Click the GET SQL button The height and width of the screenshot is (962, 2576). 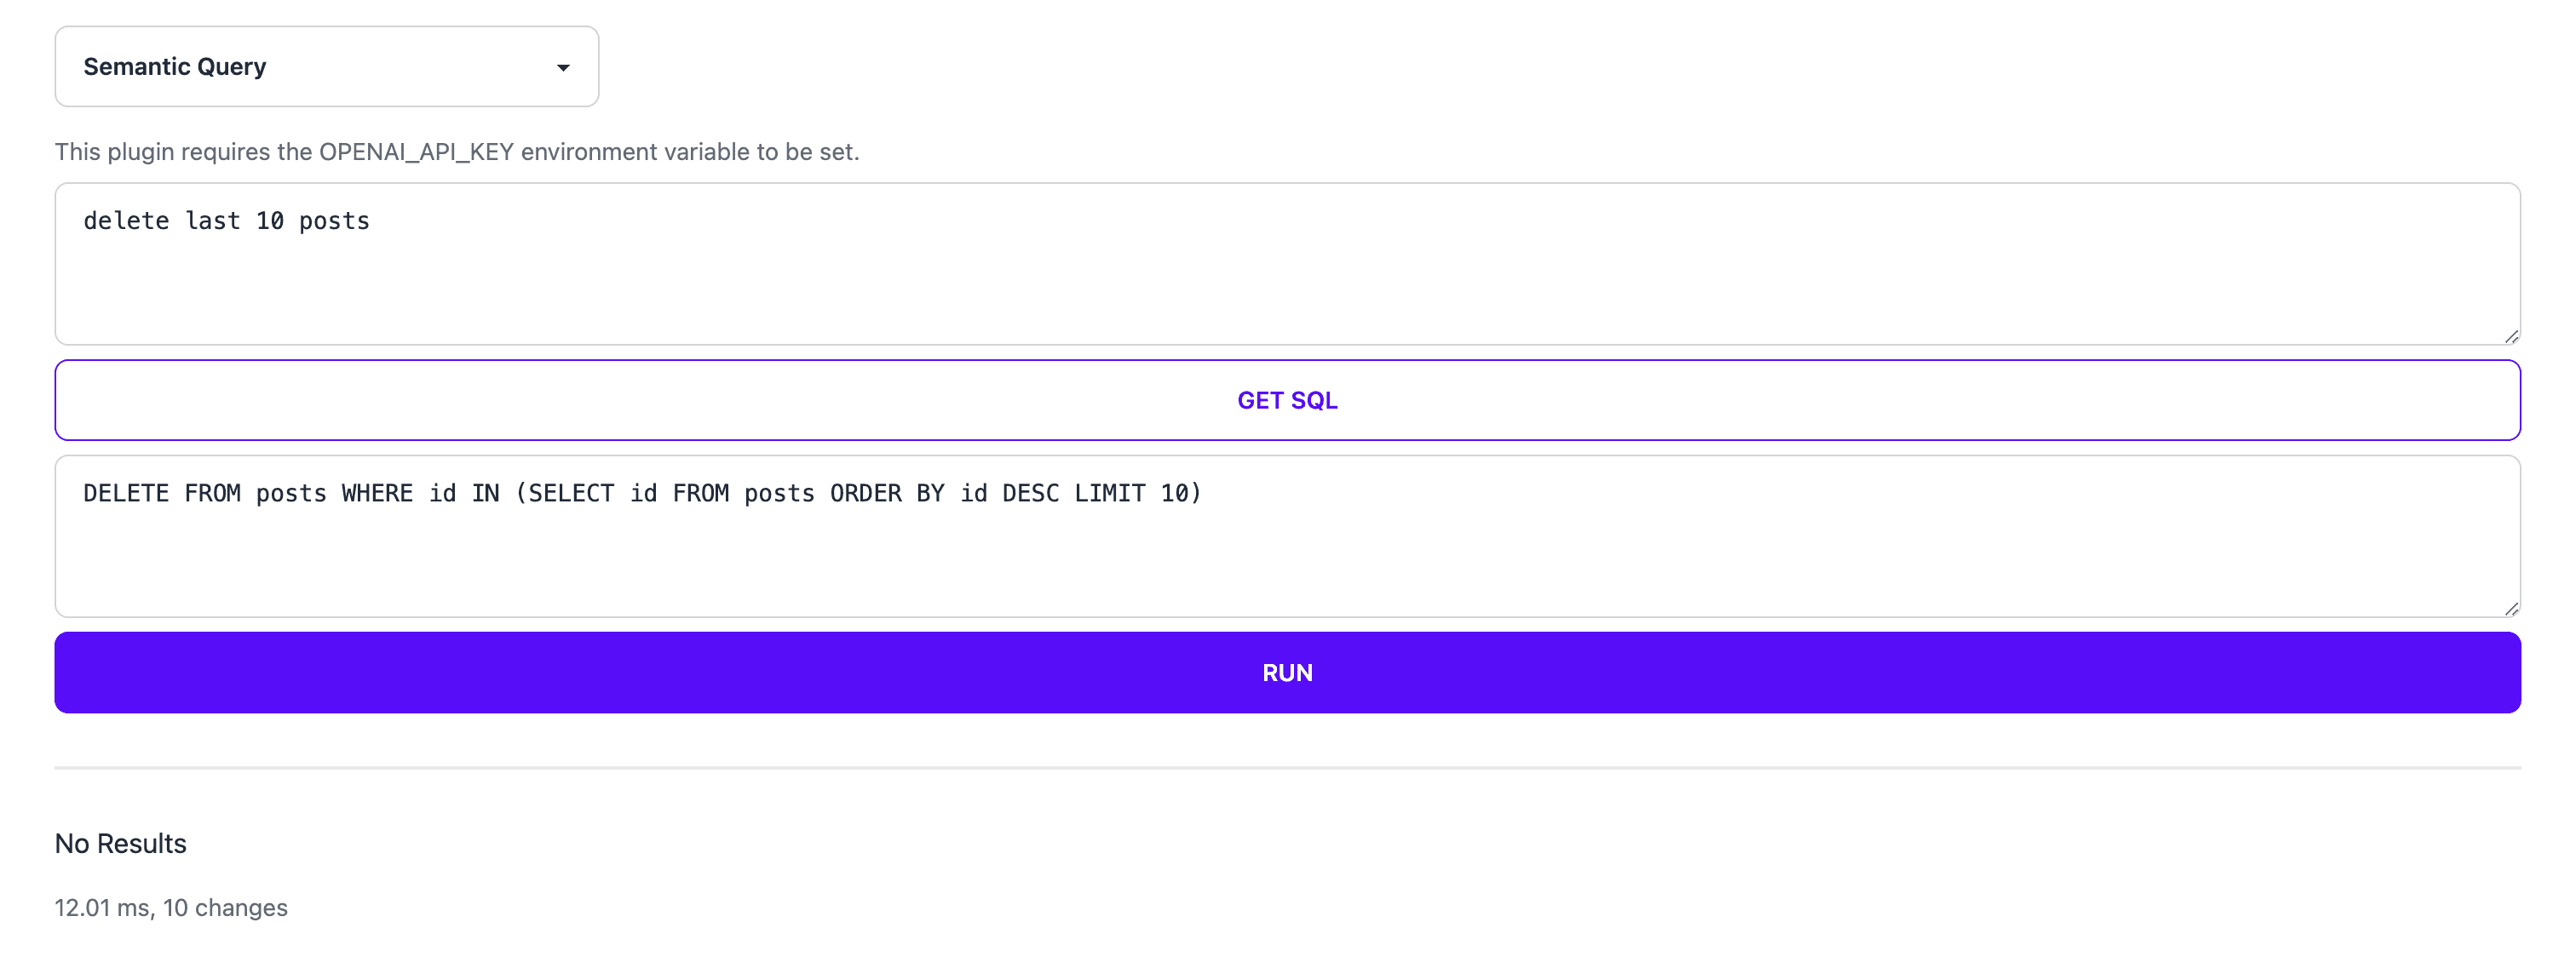point(1288,399)
